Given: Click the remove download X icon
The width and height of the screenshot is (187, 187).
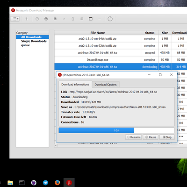Looking at the screenshot, I should tap(64, 19).
